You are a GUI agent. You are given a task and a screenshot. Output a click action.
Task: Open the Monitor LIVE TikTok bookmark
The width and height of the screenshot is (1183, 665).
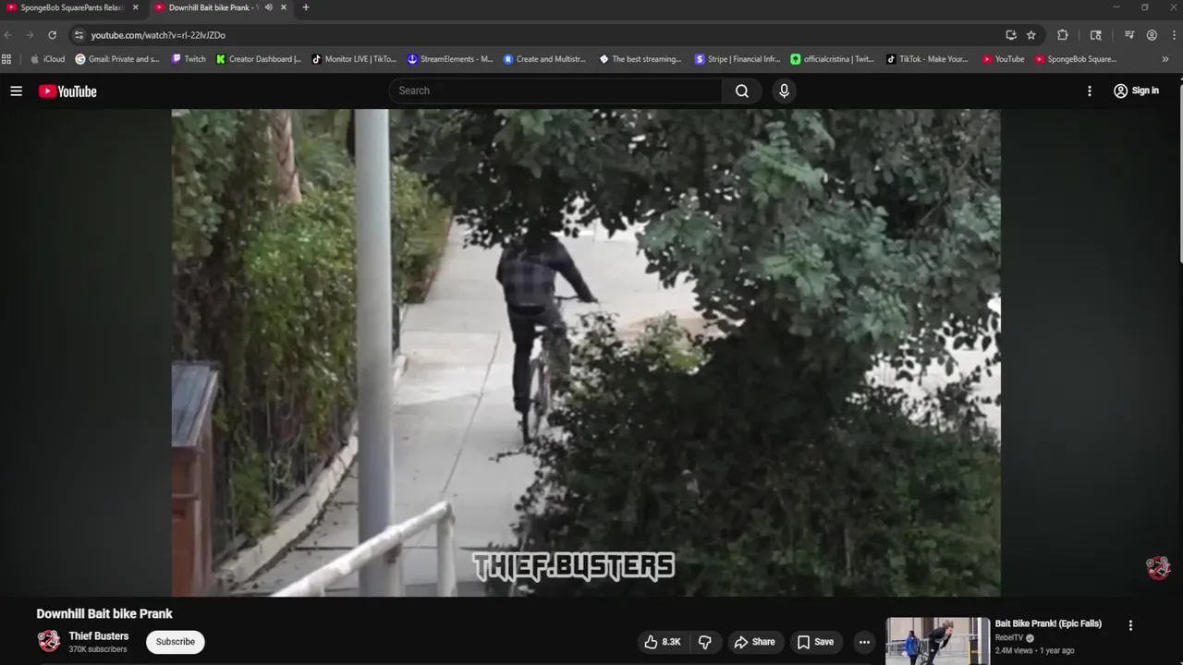click(x=354, y=59)
